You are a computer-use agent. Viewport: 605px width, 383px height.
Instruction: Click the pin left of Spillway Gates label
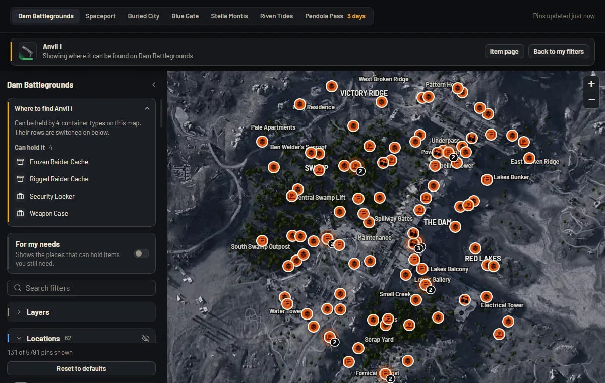point(369,222)
